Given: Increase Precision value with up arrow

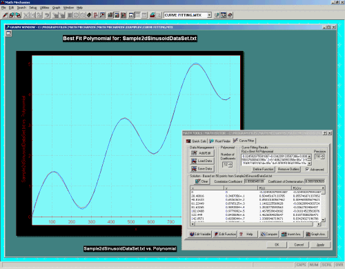Looking at the screenshot, I should coord(322,155).
